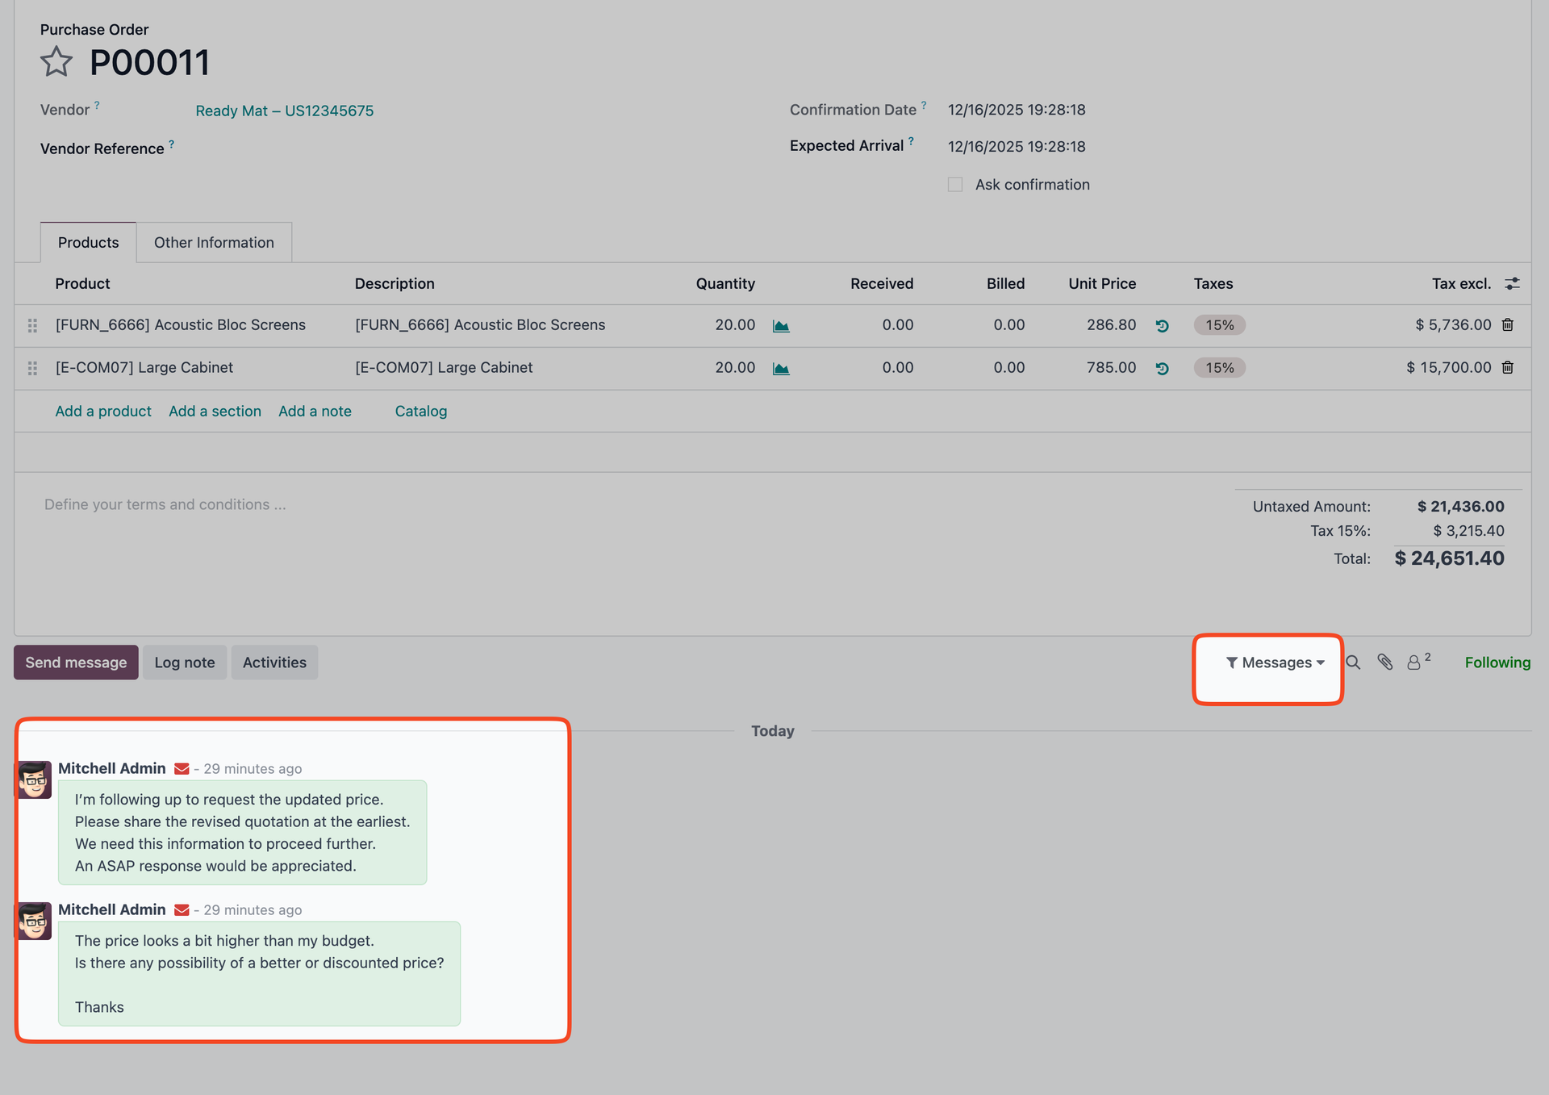Viewport: 1549px width, 1095px height.
Task: Open forecast chart for Large Cabinet row
Action: coord(780,369)
